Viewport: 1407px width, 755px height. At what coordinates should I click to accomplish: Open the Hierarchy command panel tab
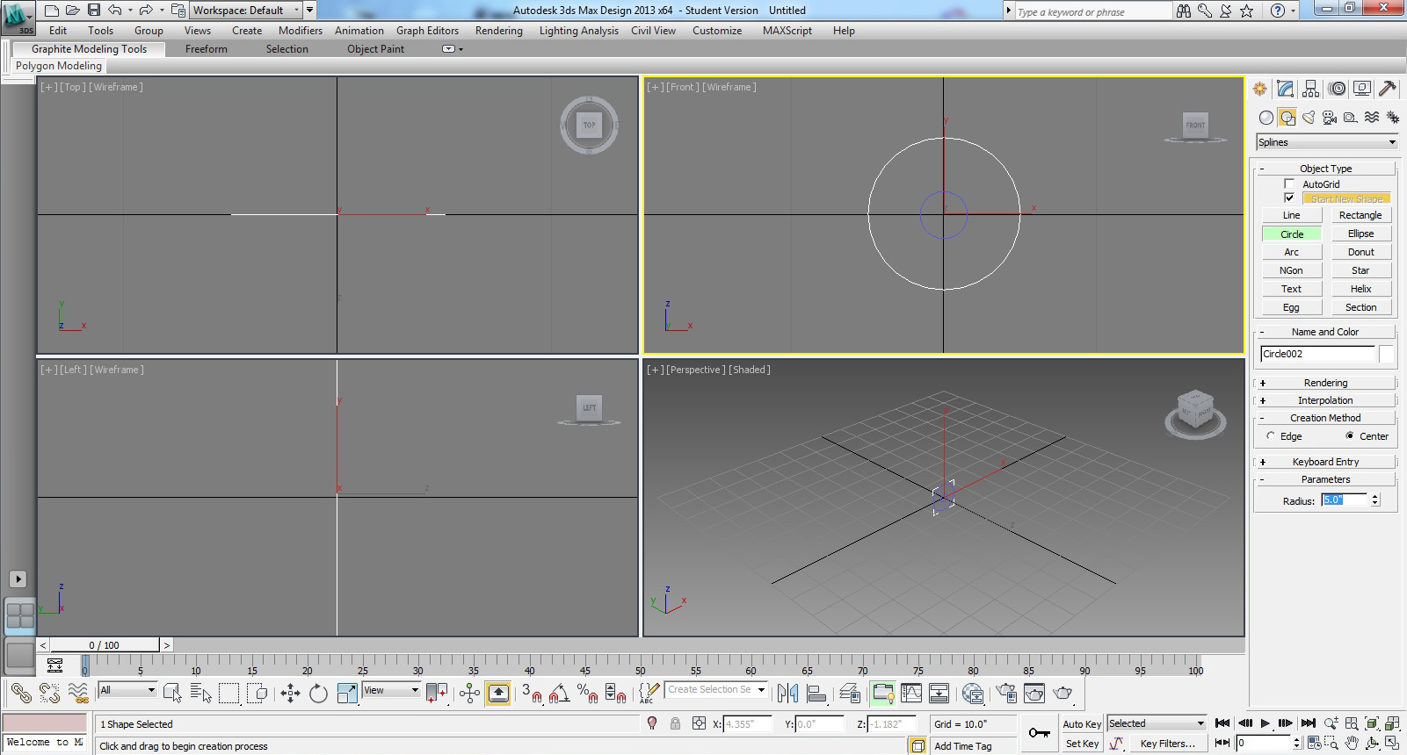pyautogui.click(x=1310, y=89)
